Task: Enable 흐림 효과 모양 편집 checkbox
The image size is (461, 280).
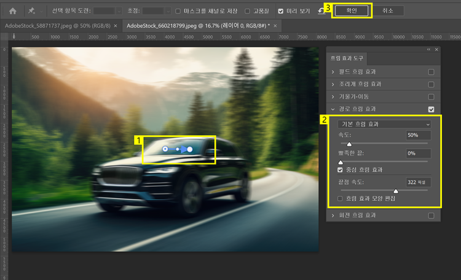Action: click(340, 198)
